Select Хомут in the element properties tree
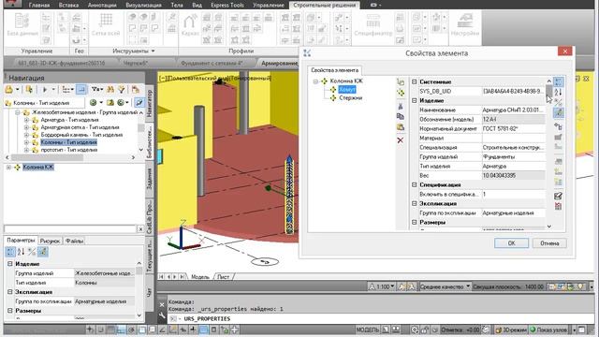Viewport: 599px width, 337px height. (x=347, y=90)
